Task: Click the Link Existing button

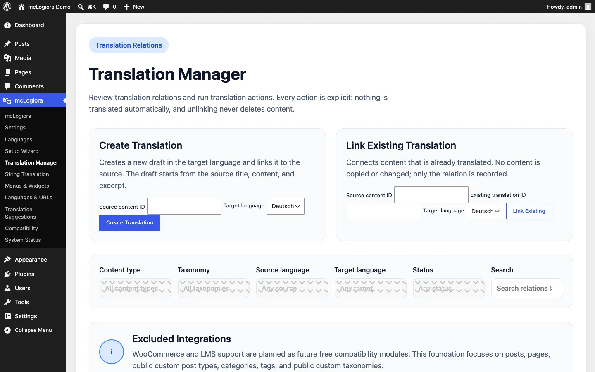Action: click(529, 211)
